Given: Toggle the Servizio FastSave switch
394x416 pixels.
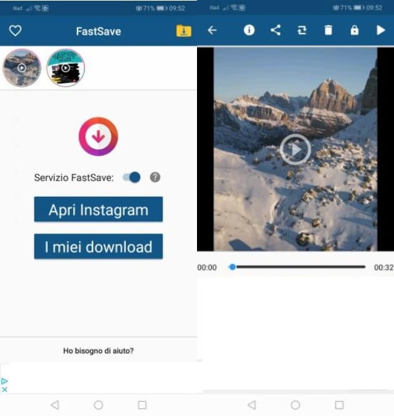Looking at the screenshot, I should tap(132, 177).
